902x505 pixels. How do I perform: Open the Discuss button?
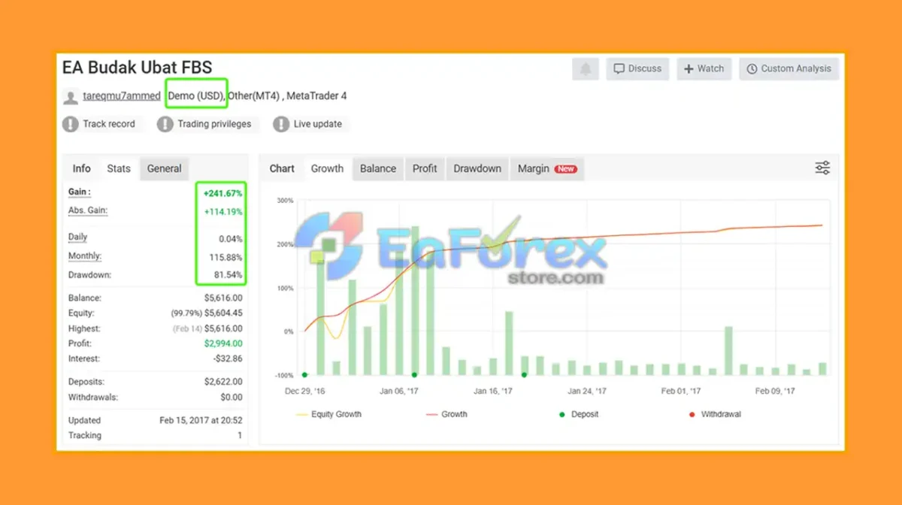[x=637, y=68]
